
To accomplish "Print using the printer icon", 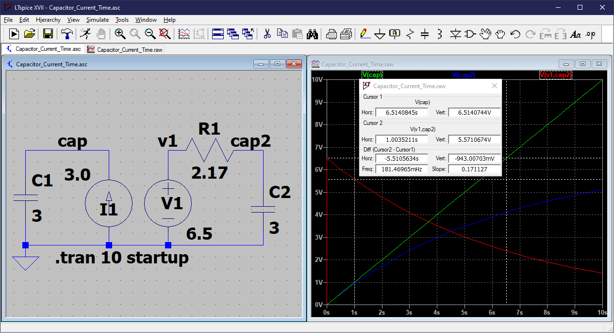I will click(346, 34).
